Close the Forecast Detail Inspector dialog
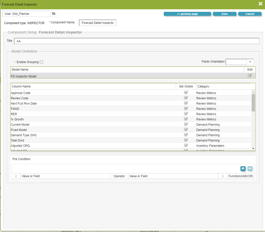This screenshot has height=232, width=265. [x=260, y=4]
